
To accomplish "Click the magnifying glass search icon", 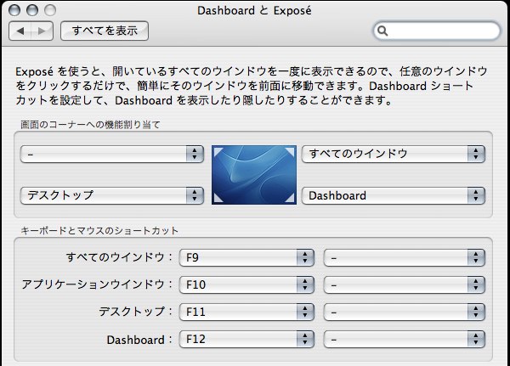I will point(382,31).
